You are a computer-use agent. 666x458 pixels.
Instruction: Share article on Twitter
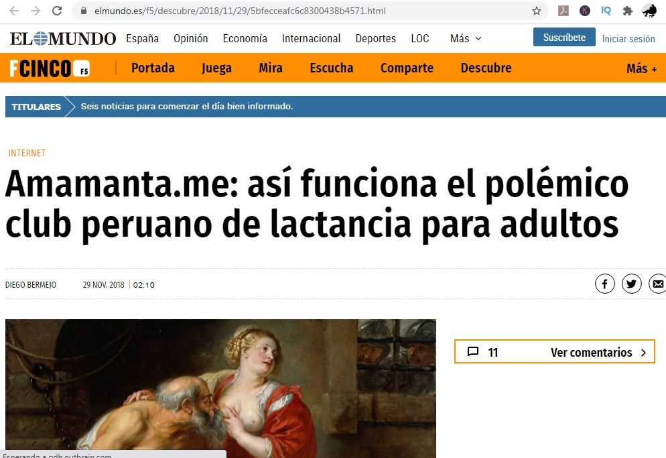[632, 284]
